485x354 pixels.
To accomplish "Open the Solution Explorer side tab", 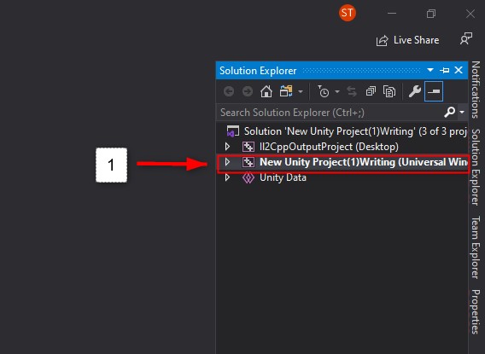I will [x=476, y=167].
